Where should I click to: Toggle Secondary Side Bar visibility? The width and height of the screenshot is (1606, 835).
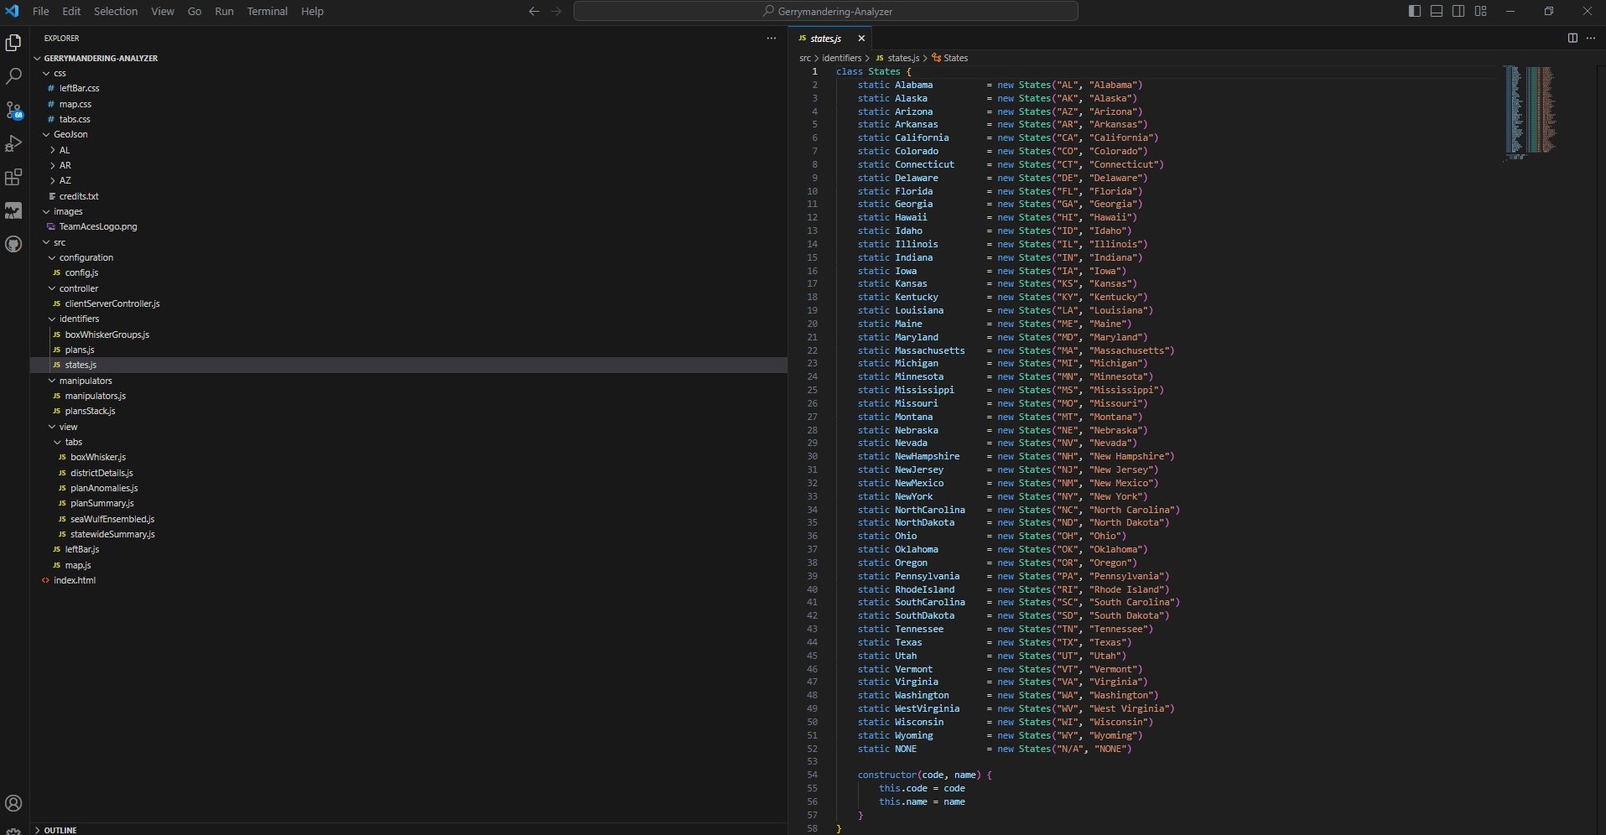(1458, 11)
